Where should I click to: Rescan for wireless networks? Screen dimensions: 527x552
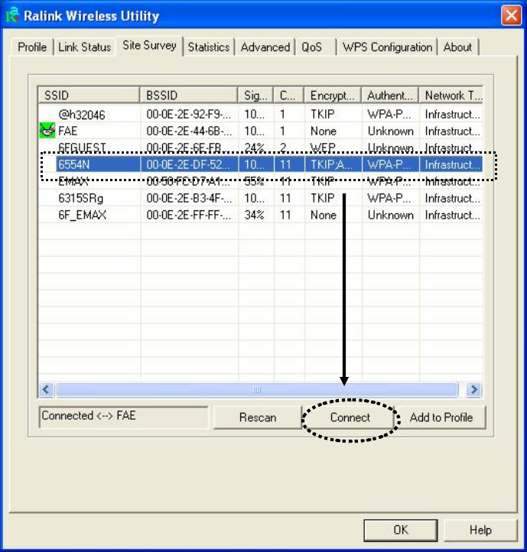[258, 417]
